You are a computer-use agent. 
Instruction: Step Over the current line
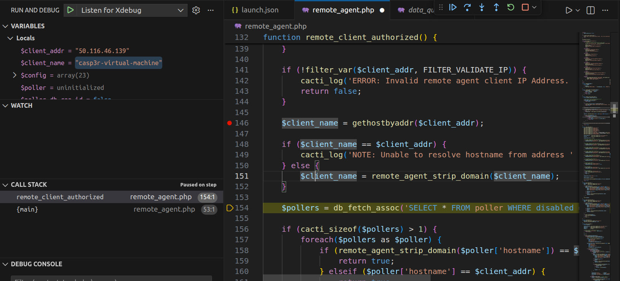pos(467,7)
